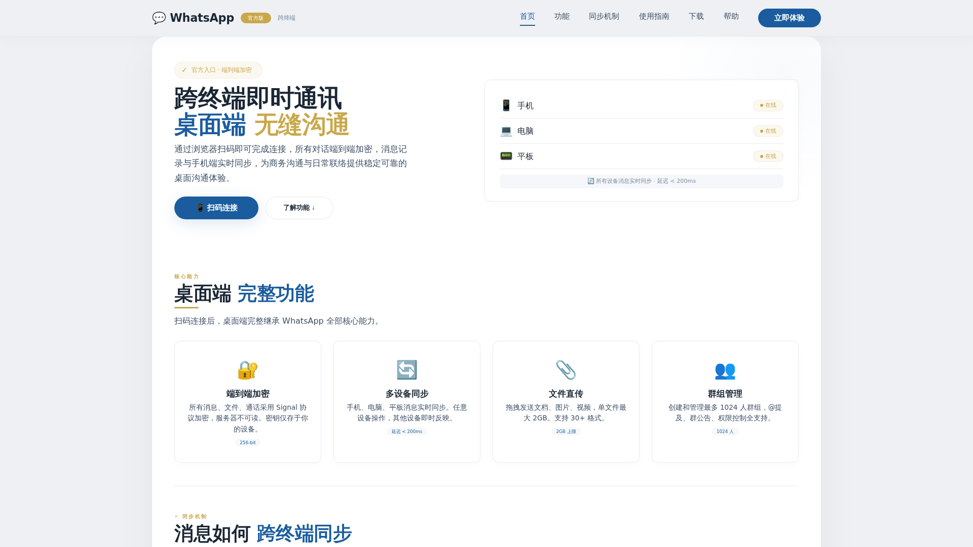Click the 官方版 badge
The height and width of the screenshot is (547, 973).
[256, 18]
